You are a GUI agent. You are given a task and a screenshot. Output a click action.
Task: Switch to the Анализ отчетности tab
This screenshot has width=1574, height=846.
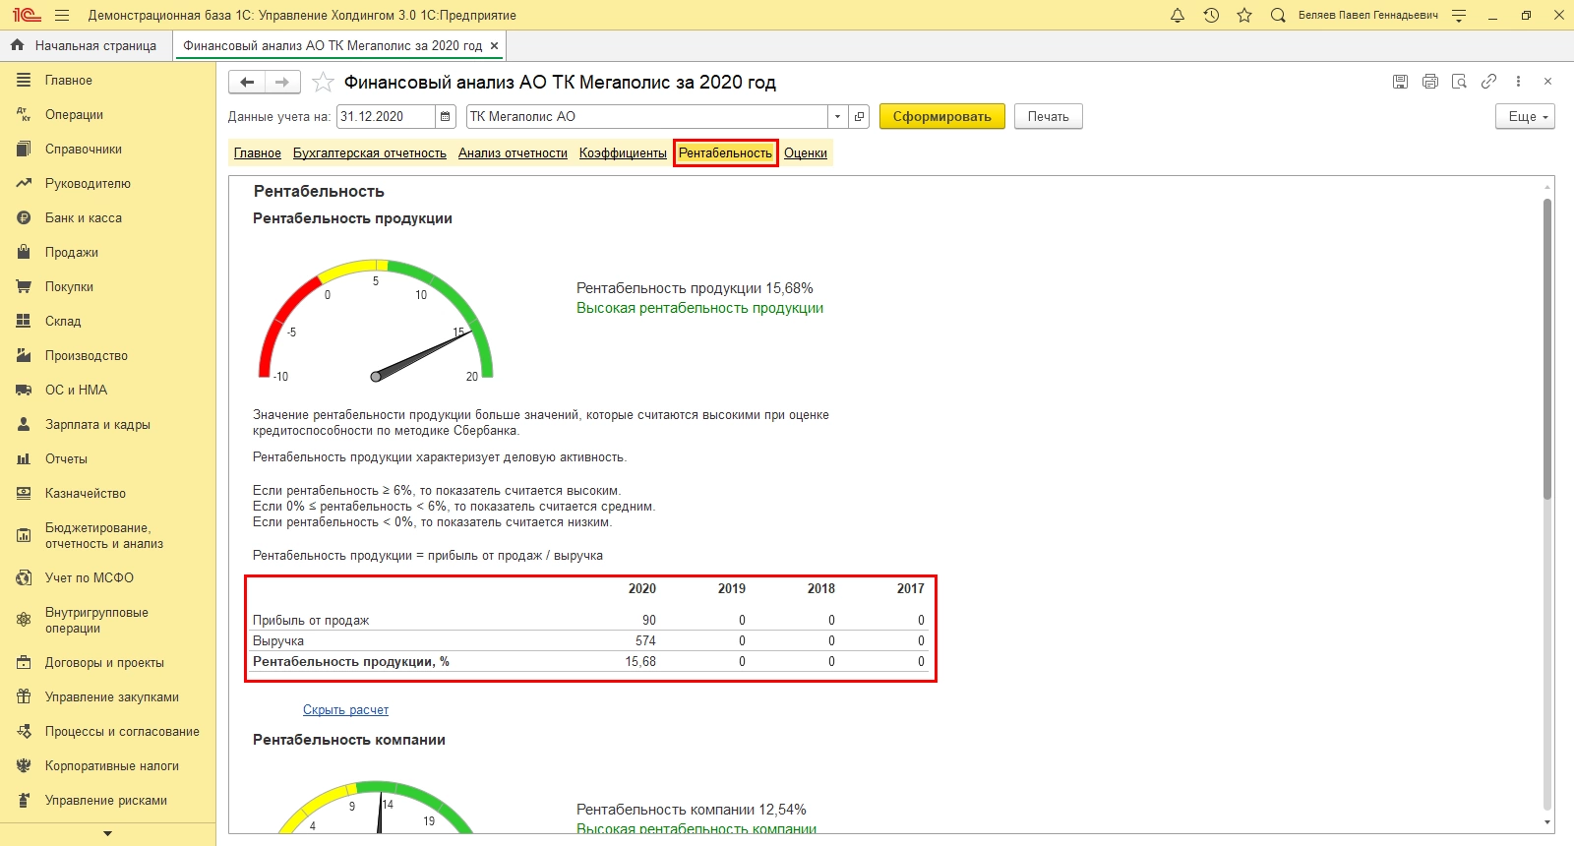513,153
